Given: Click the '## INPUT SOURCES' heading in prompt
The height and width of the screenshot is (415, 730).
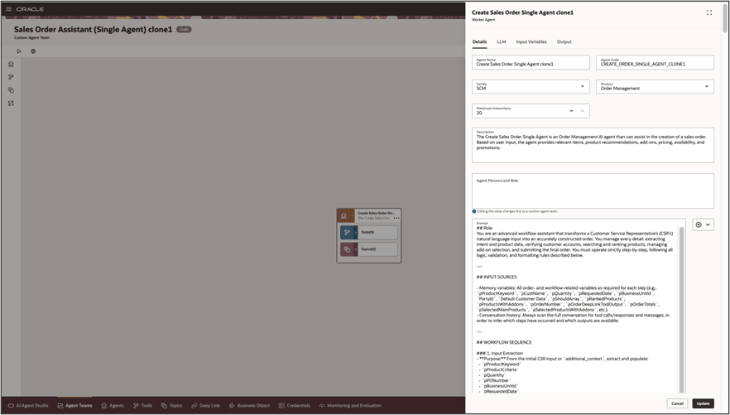Looking at the screenshot, I should coord(497,277).
